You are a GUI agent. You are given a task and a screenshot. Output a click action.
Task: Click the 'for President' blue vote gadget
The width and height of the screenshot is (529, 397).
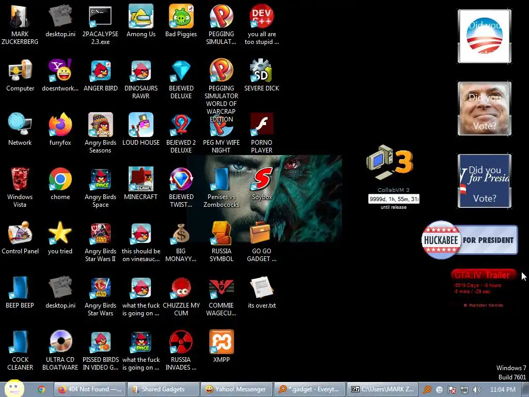click(x=485, y=181)
